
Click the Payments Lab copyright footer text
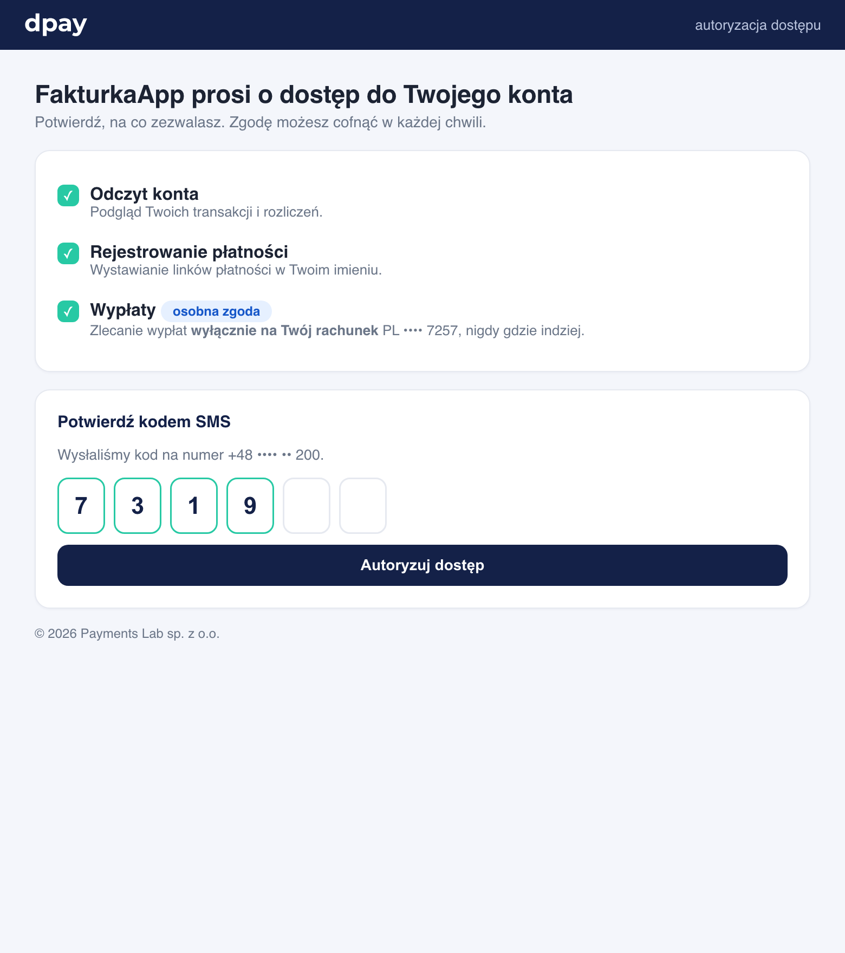127,634
